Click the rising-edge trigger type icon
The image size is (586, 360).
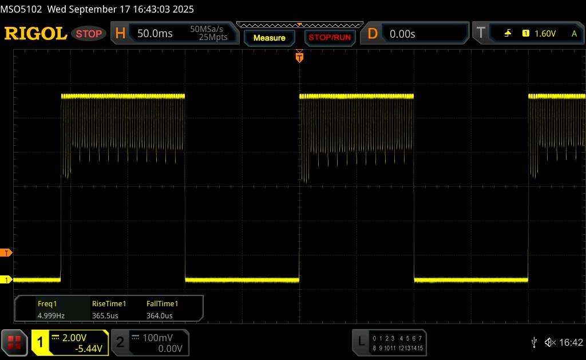pos(508,34)
